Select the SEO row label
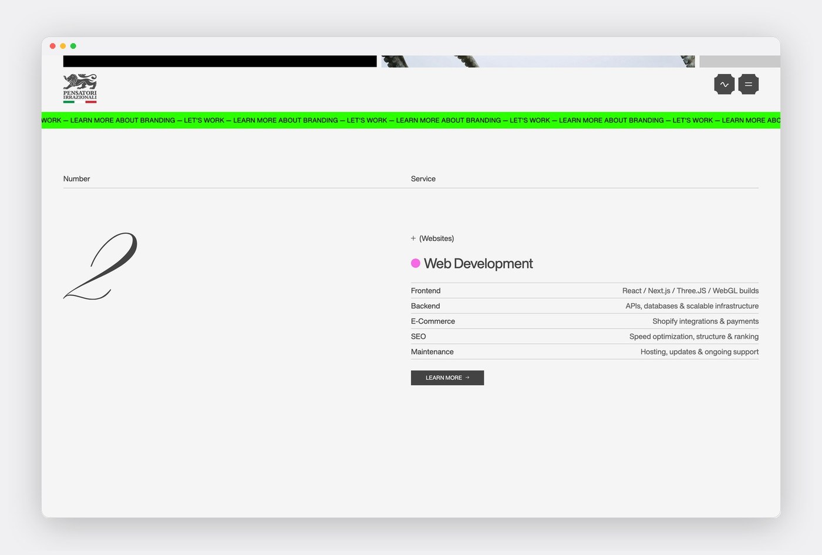 pos(419,337)
